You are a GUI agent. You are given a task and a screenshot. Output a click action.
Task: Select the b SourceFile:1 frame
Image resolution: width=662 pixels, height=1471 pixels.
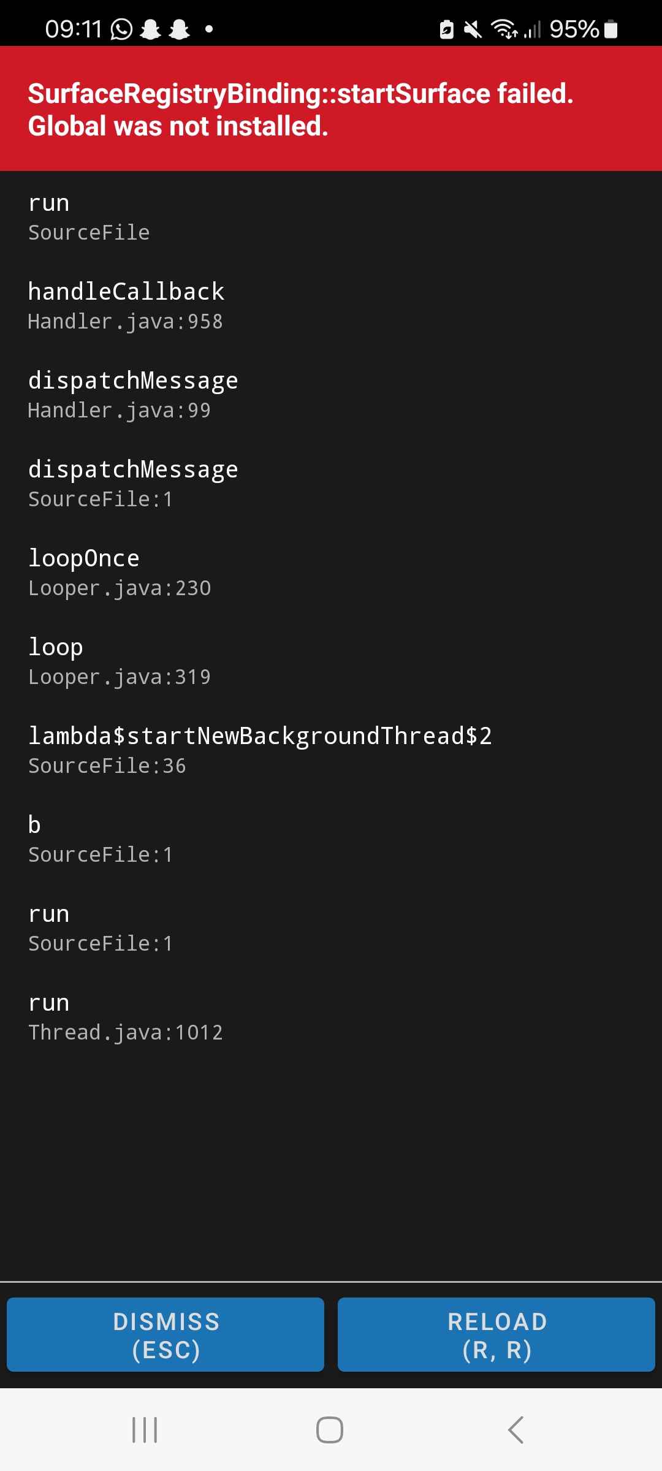[331, 839]
